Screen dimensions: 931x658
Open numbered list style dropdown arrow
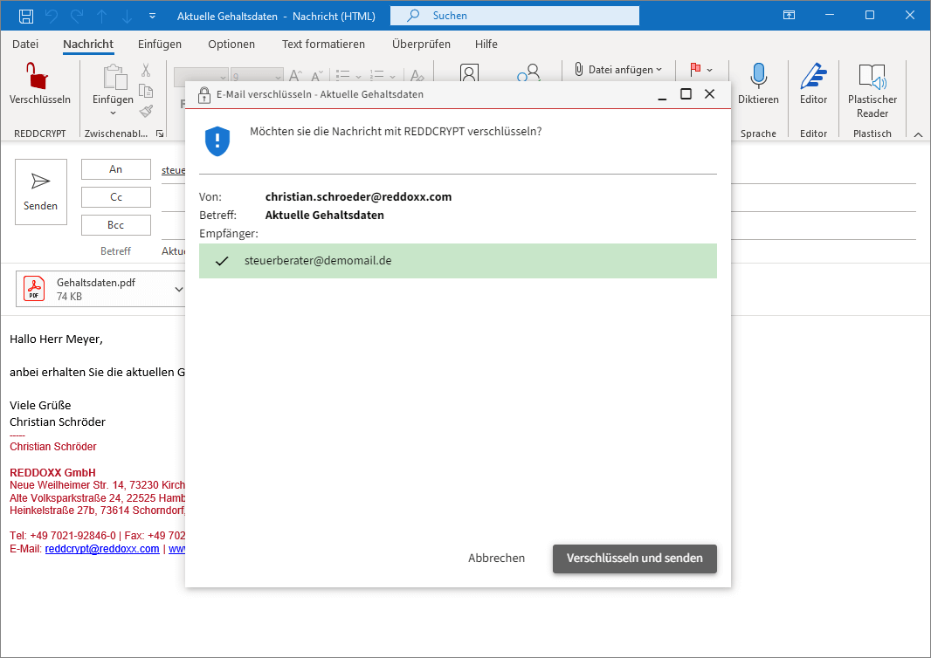pos(392,77)
